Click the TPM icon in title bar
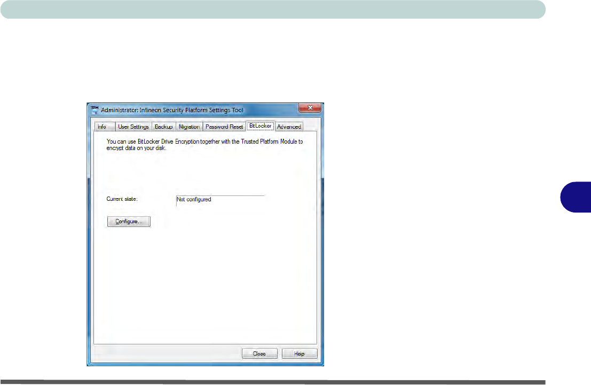This screenshot has height=385, width=591. pyautogui.click(x=94, y=109)
